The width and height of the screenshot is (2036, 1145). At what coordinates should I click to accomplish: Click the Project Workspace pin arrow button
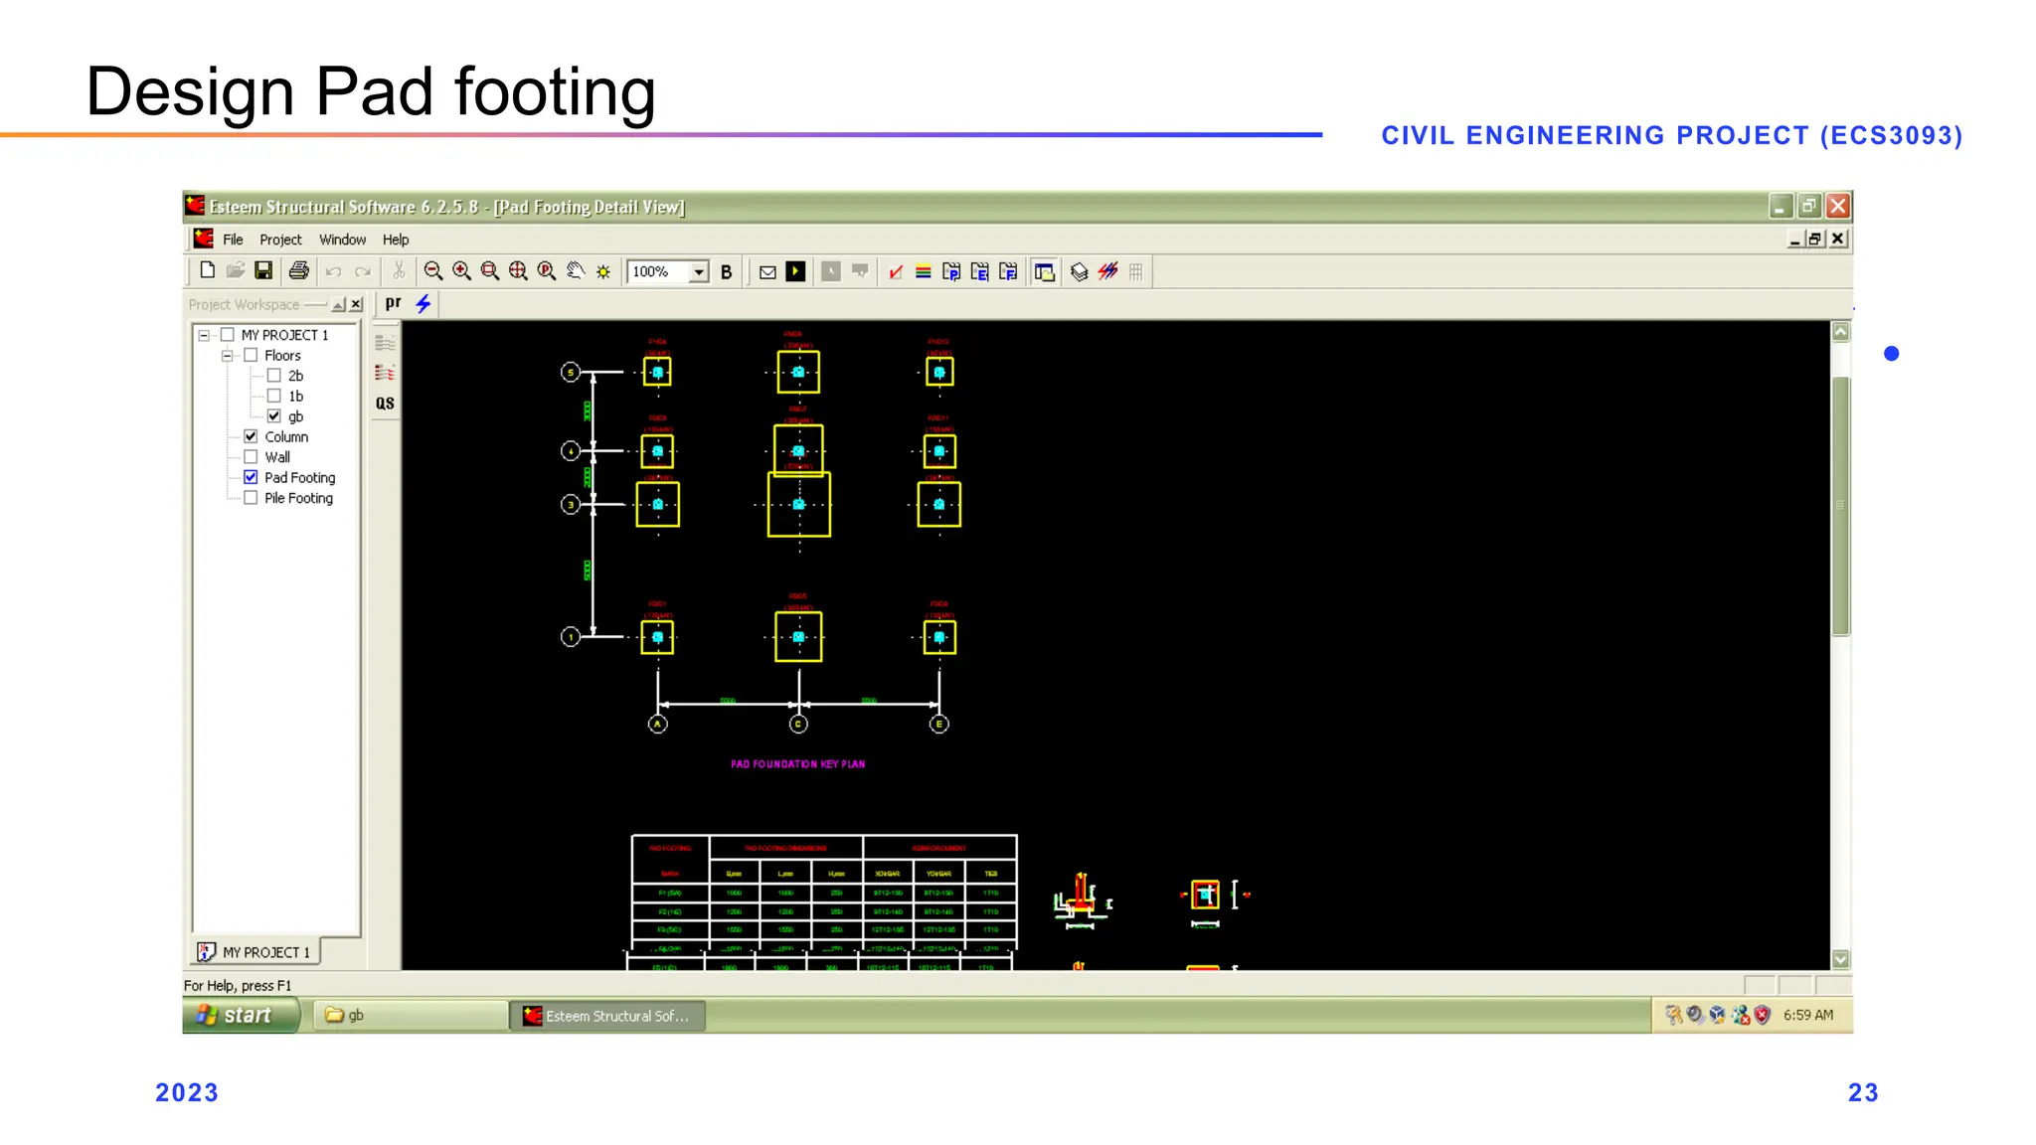pyautogui.click(x=339, y=304)
